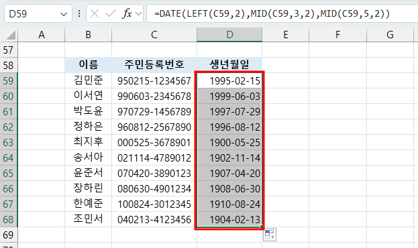Click cell containing 960812-2567890

154,127
